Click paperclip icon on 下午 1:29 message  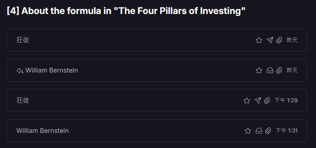(267, 101)
